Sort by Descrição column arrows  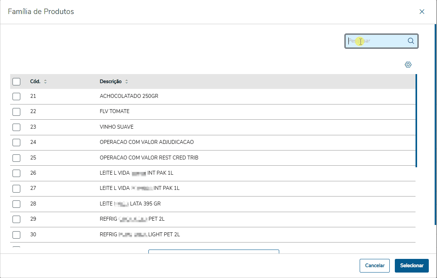[127, 82]
